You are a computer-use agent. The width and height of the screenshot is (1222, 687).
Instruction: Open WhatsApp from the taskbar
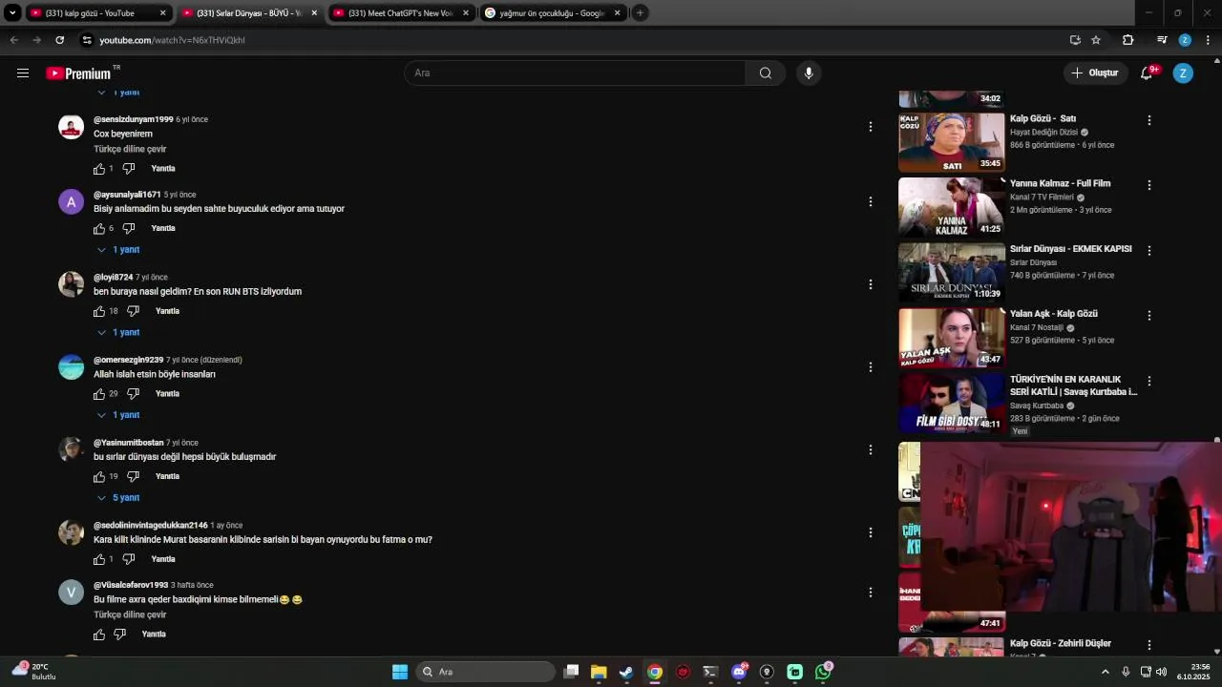pyautogui.click(x=823, y=672)
